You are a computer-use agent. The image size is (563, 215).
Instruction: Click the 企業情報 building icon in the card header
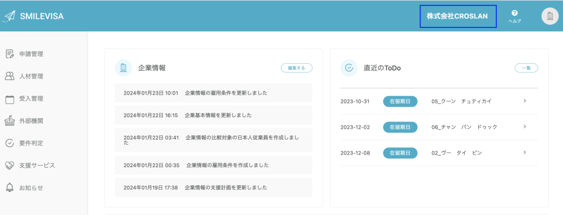(124, 68)
